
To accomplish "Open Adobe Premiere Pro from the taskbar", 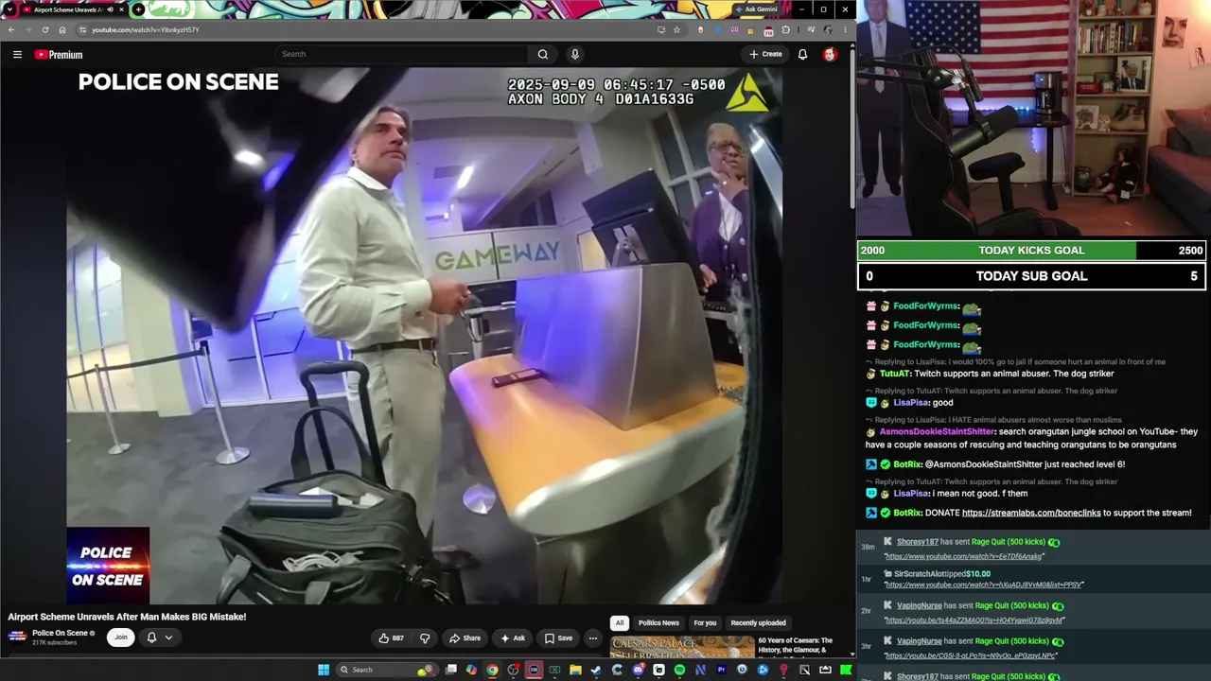I will [x=721, y=670].
